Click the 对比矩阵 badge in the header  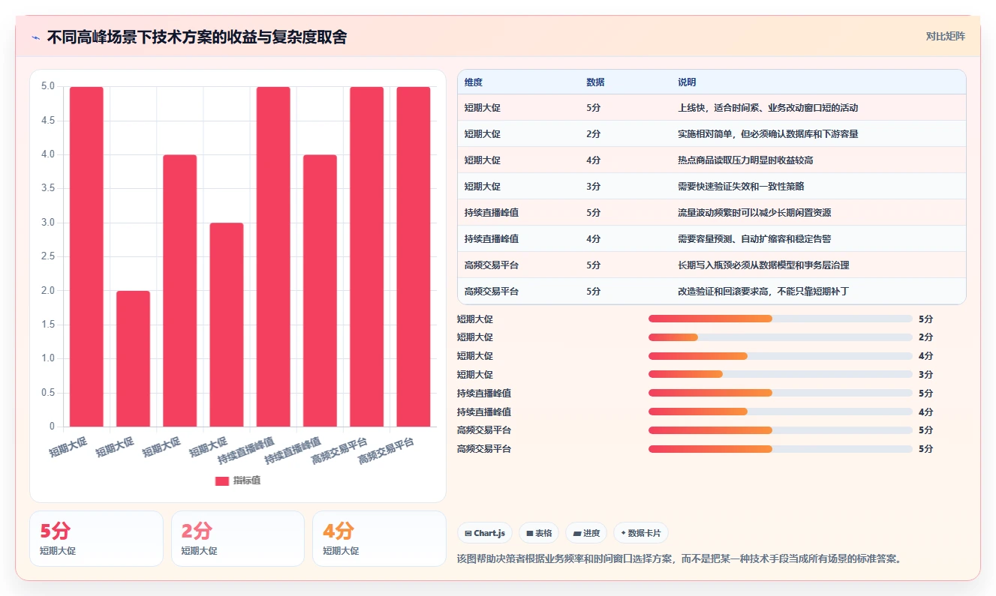[x=946, y=36]
